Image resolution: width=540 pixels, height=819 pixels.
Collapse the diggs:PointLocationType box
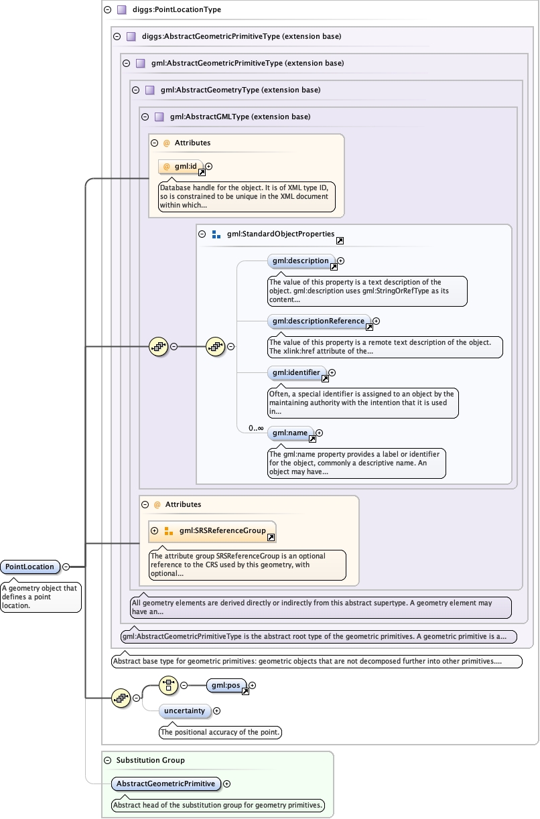coord(107,10)
